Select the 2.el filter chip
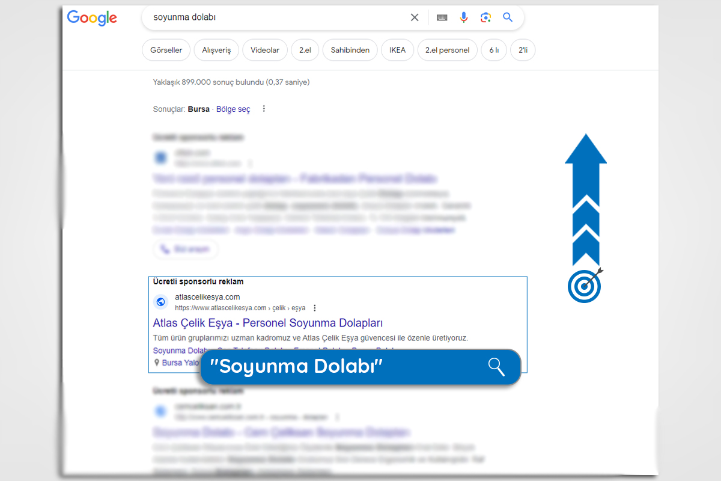The width and height of the screenshot is (721, 481). (x=305, y=50)
